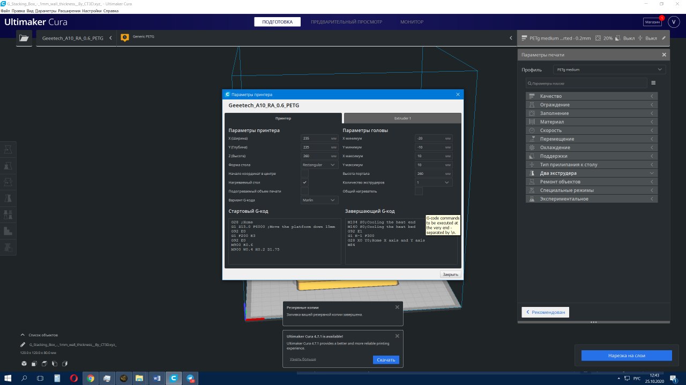Open settings visibility hamburger menu
Screen dimensions: 686x385
point(653,83)
